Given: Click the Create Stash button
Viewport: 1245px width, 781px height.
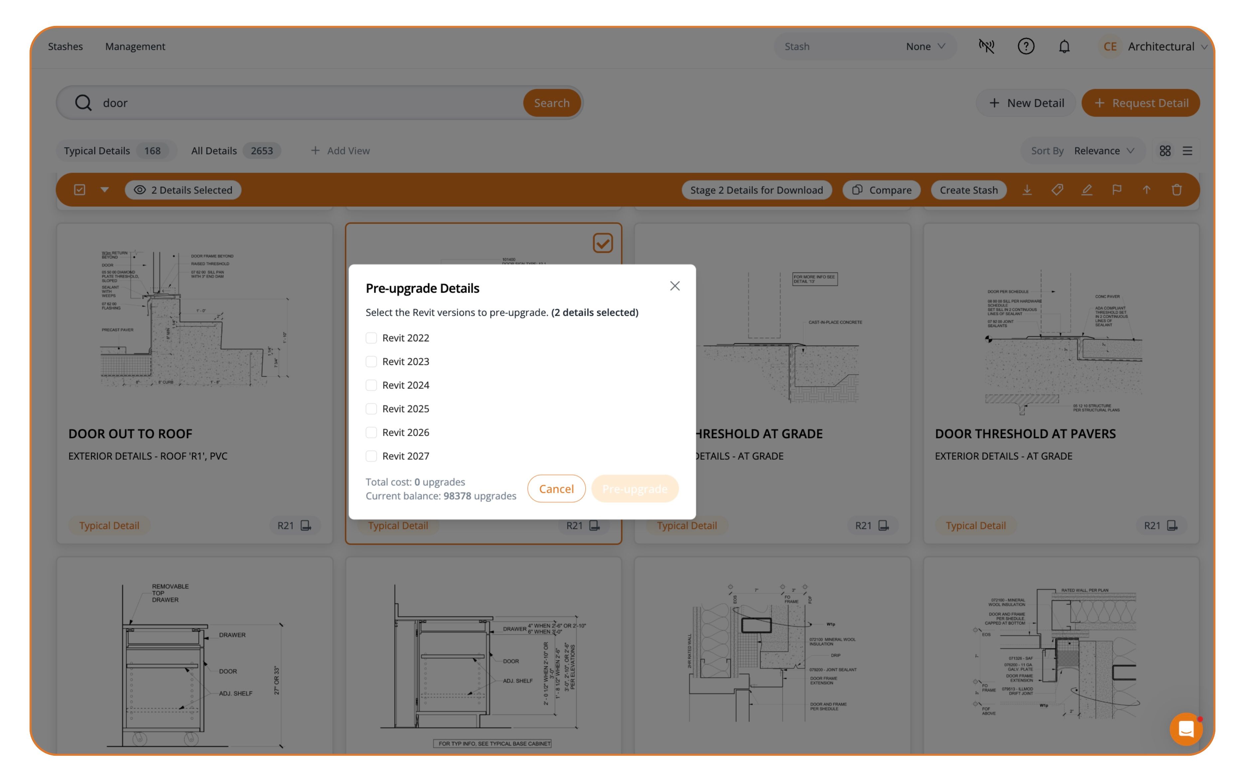Looking at the screenshot, I should tap(969, 190).
